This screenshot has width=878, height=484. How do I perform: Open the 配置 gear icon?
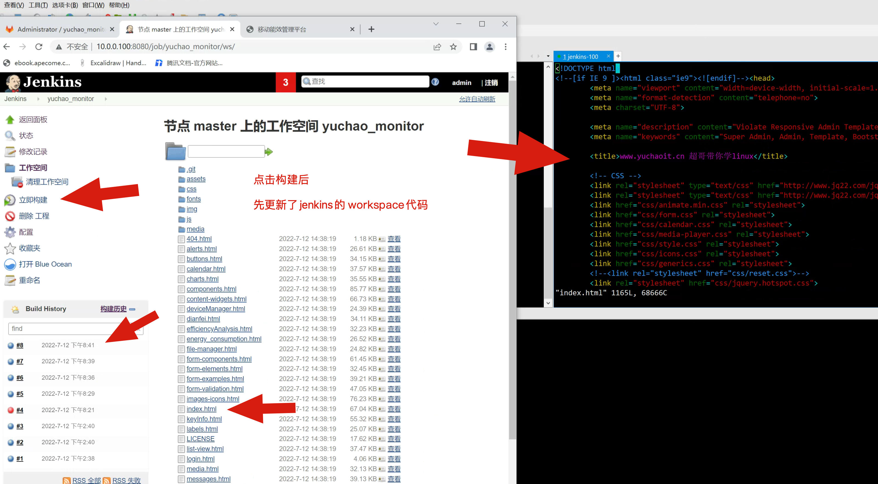tap(10, 232)
